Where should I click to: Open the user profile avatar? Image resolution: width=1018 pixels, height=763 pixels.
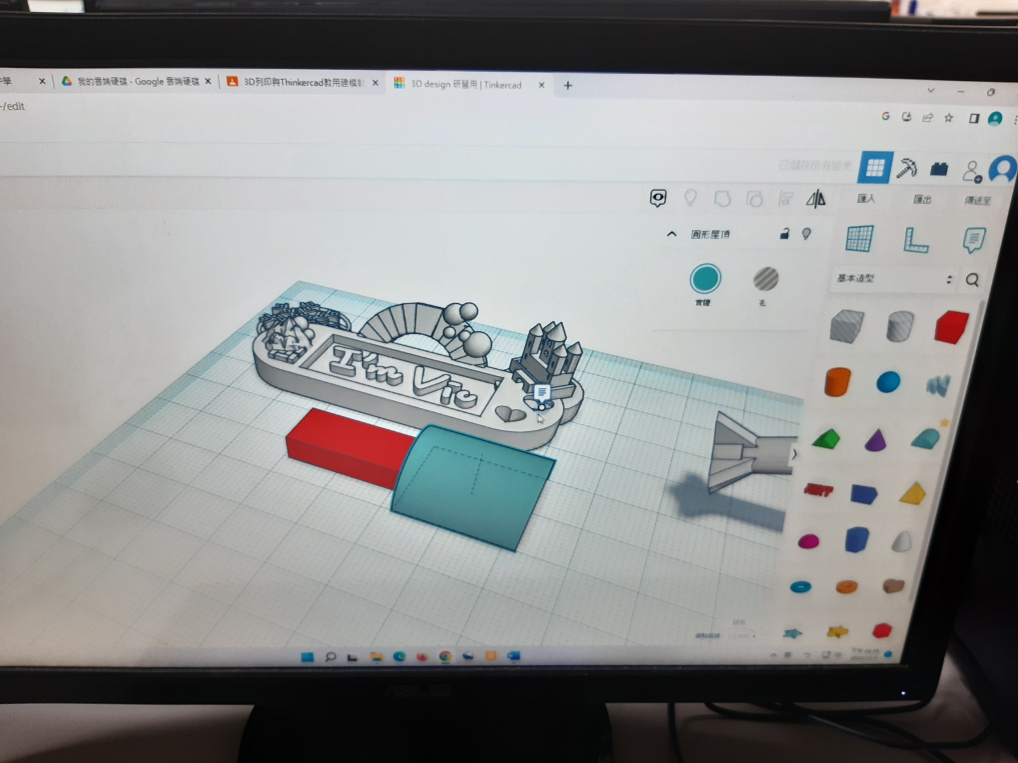click(x=1004, y=170)
